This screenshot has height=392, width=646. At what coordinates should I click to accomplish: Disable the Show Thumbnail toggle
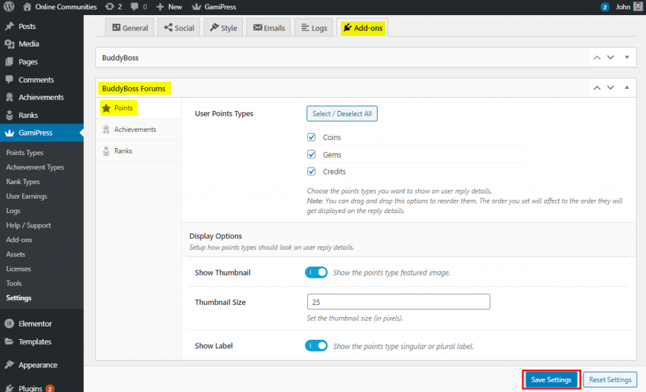tap(316, 272)
